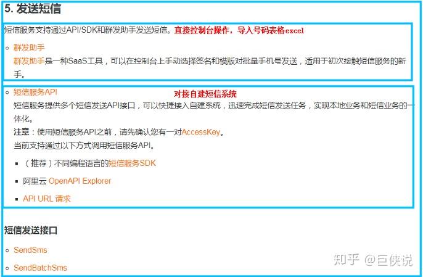Click the line 当前支持通过以下方式调用短信服务API
The image size is (423, 277).
84,146
